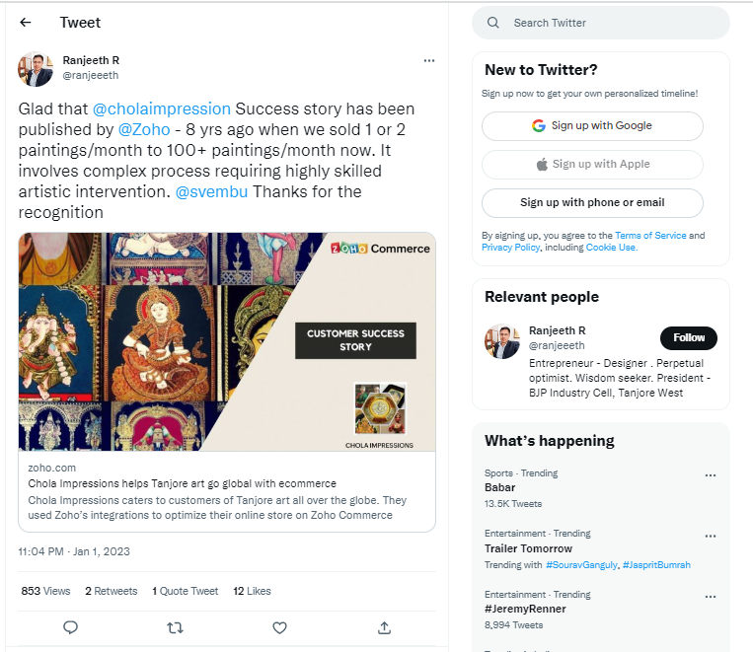Click the reply speech bubble icon
The image size is (753, 652).
[x=70, y=627]
